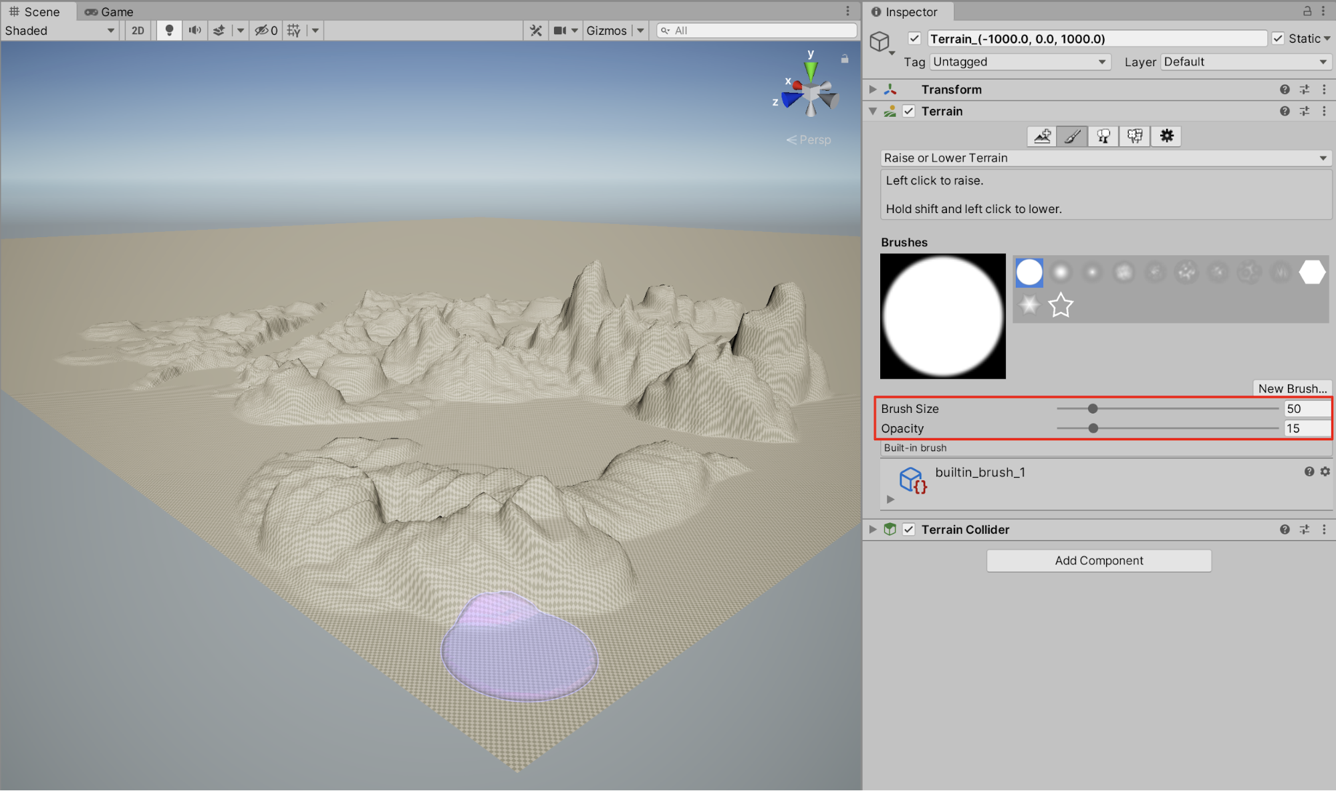Click the hexagonal brush preset

pyautogui.click(x=1310, y=271)
